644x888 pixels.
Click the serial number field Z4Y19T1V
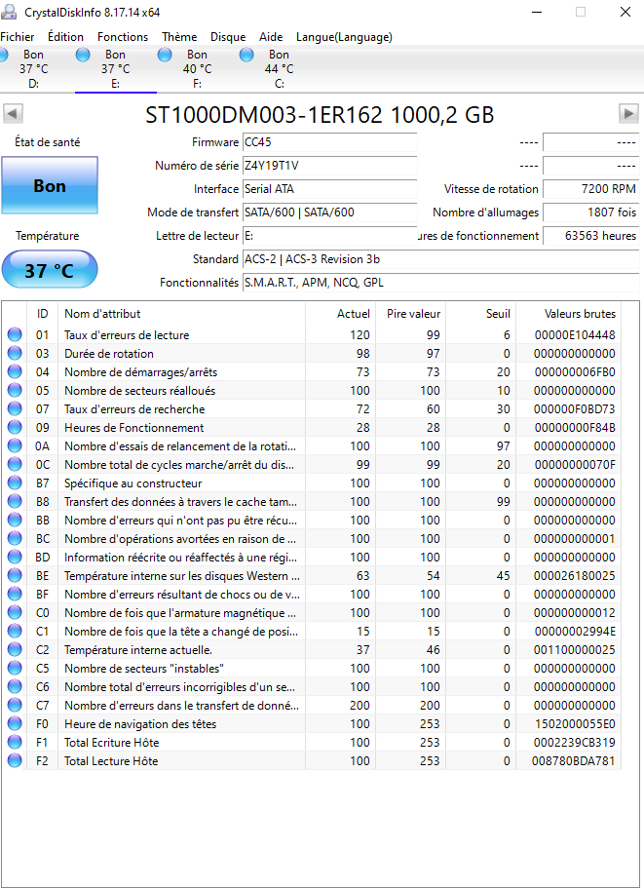(330, 166)
